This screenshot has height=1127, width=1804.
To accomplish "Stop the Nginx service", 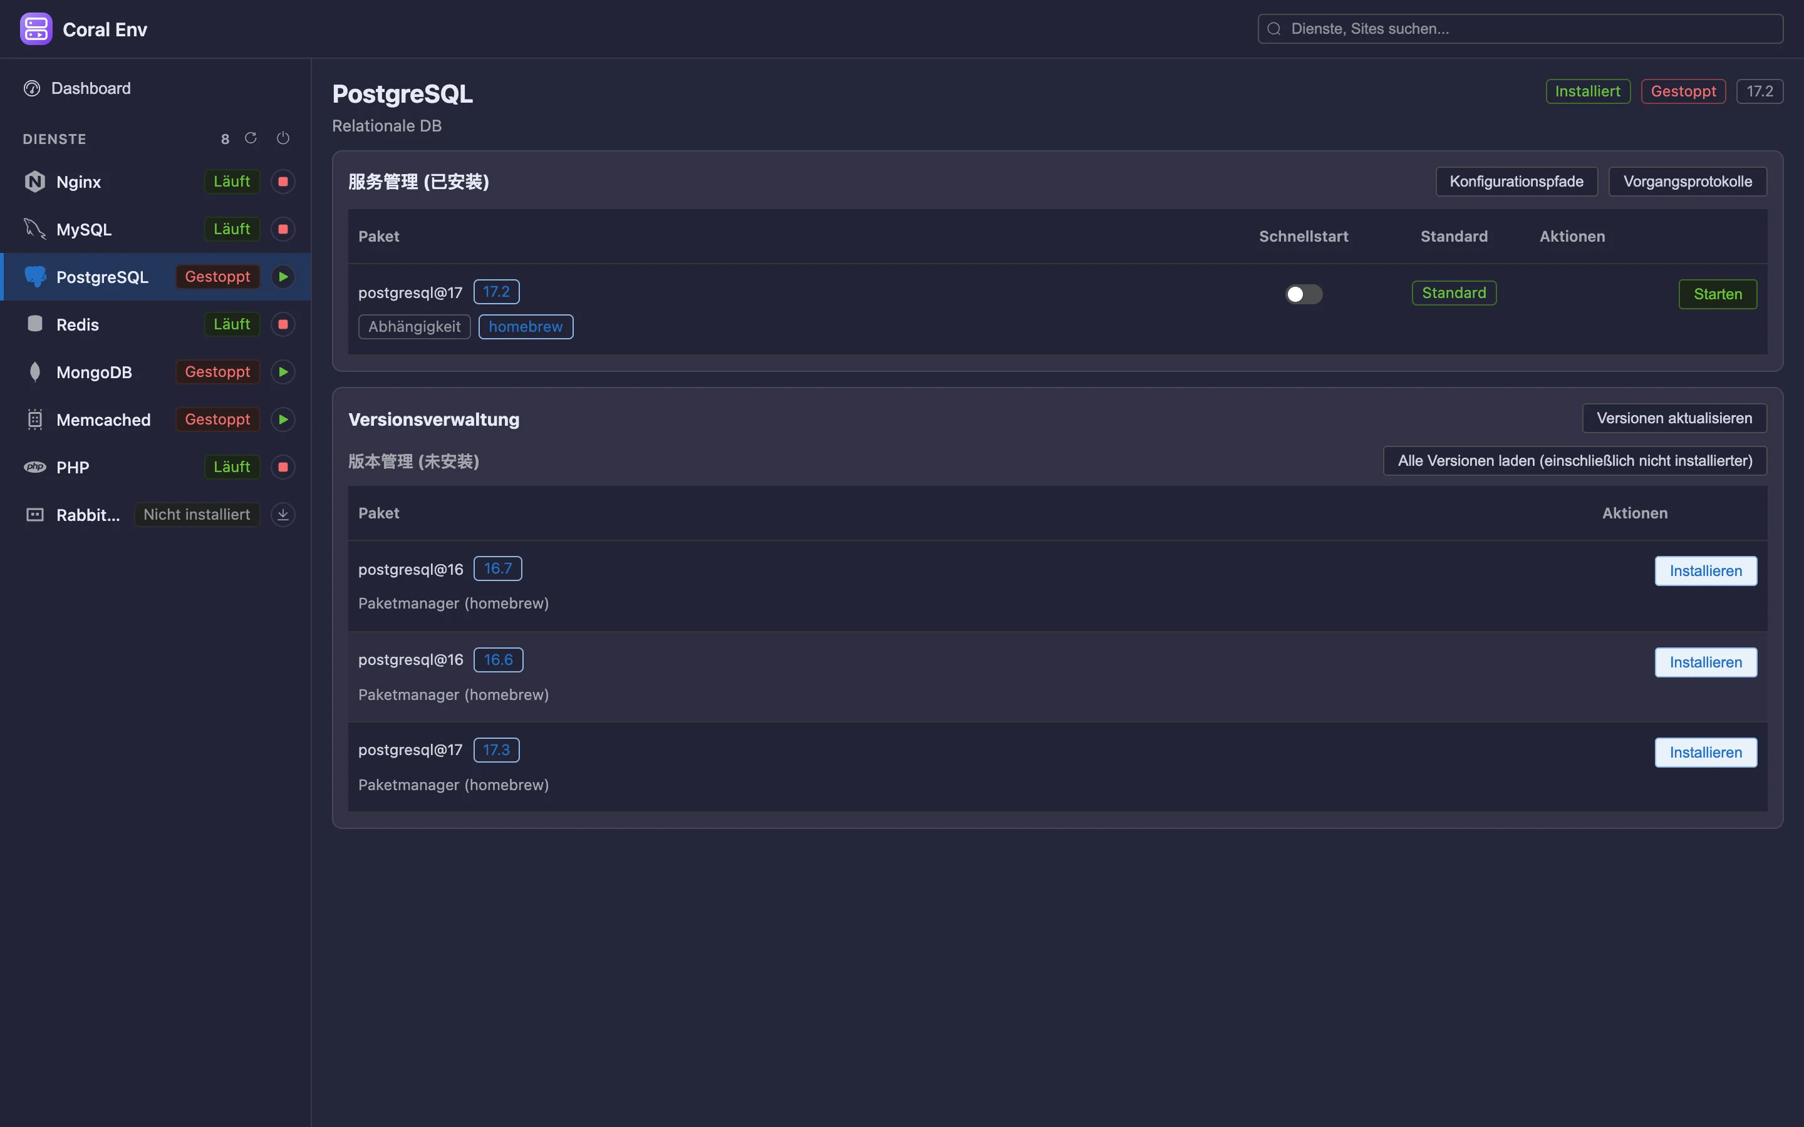I will tap(283, 182).
